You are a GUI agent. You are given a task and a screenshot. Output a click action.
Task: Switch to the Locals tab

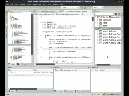pos(19,91)
